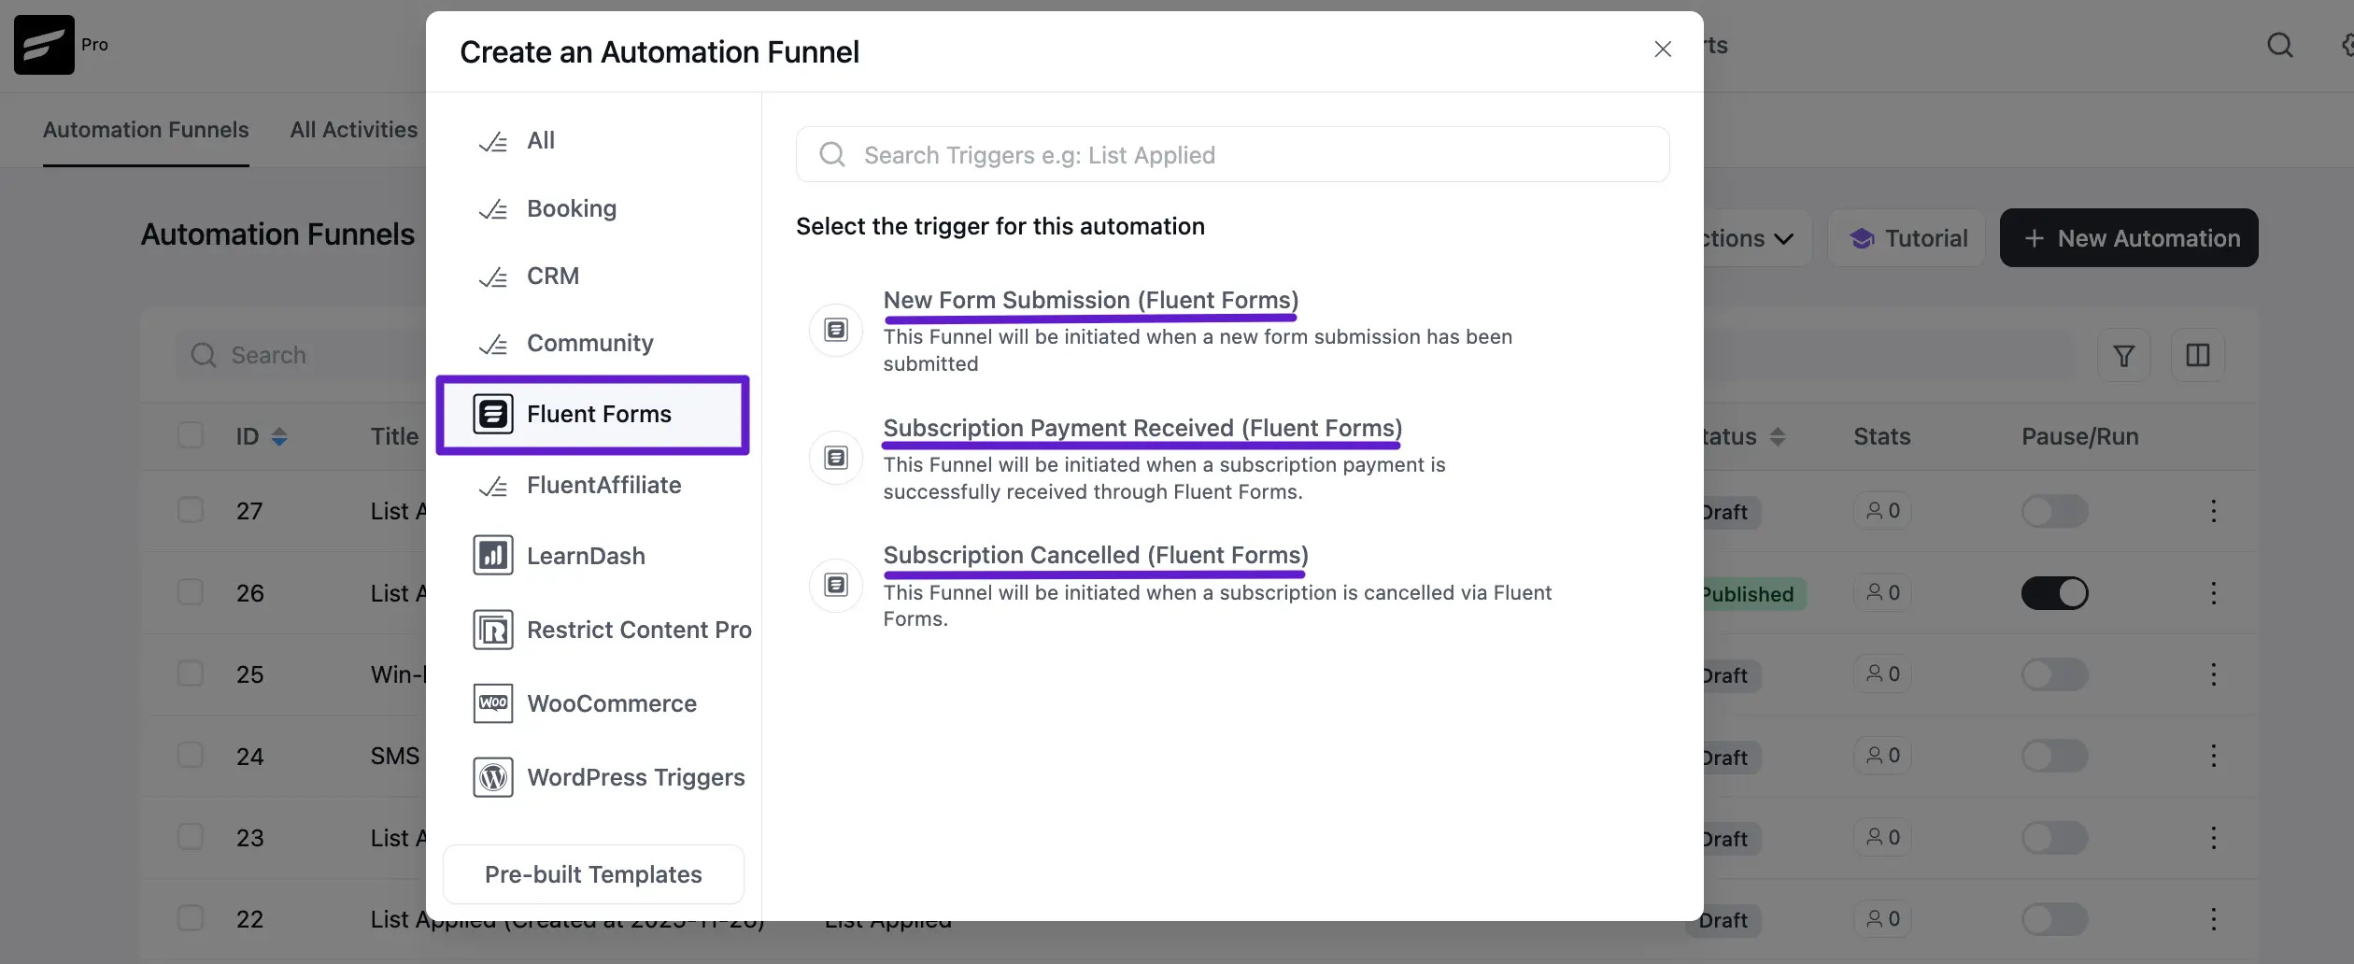The width and height of the screenshot is (2354, 964).
Task: Open the global search magnifier icon
Action: (2280, 45)
